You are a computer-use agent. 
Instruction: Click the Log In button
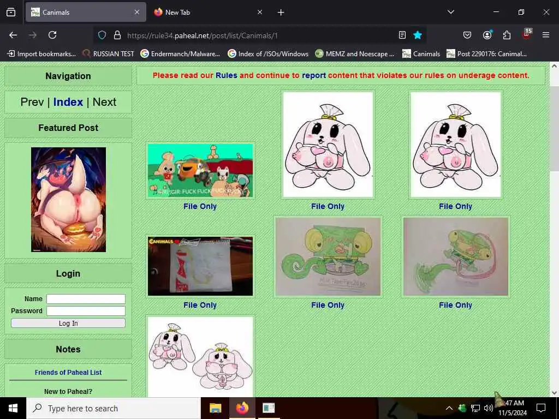click(68, 323)
